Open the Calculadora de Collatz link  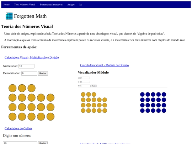(18, 128)
